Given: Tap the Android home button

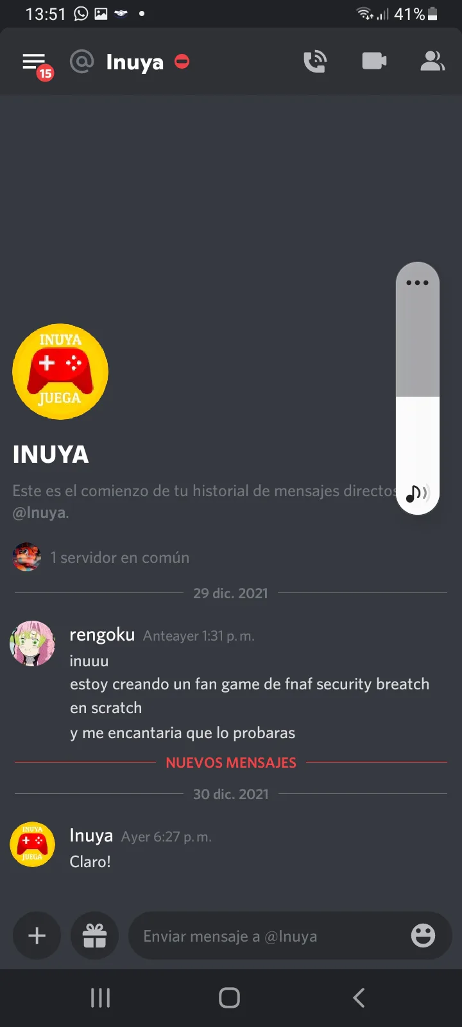Looking at the screenshot, I should (230, 997).
